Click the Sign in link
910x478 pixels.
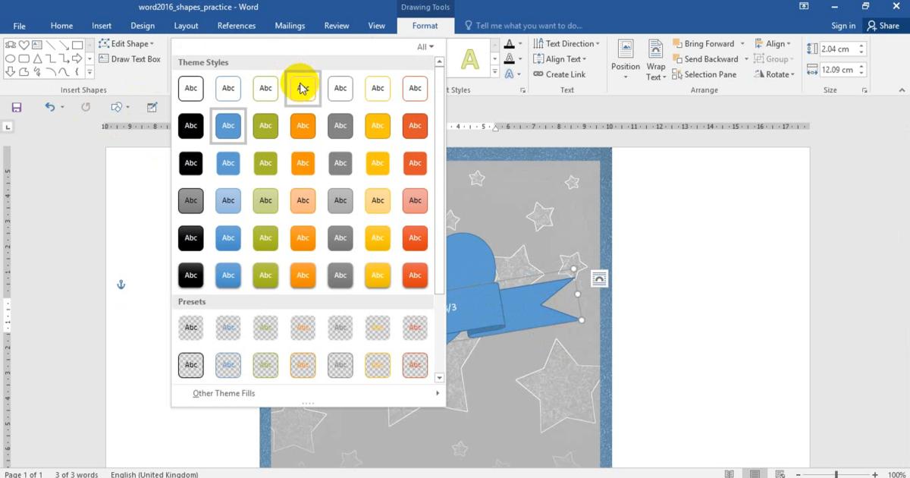[843, 26]
